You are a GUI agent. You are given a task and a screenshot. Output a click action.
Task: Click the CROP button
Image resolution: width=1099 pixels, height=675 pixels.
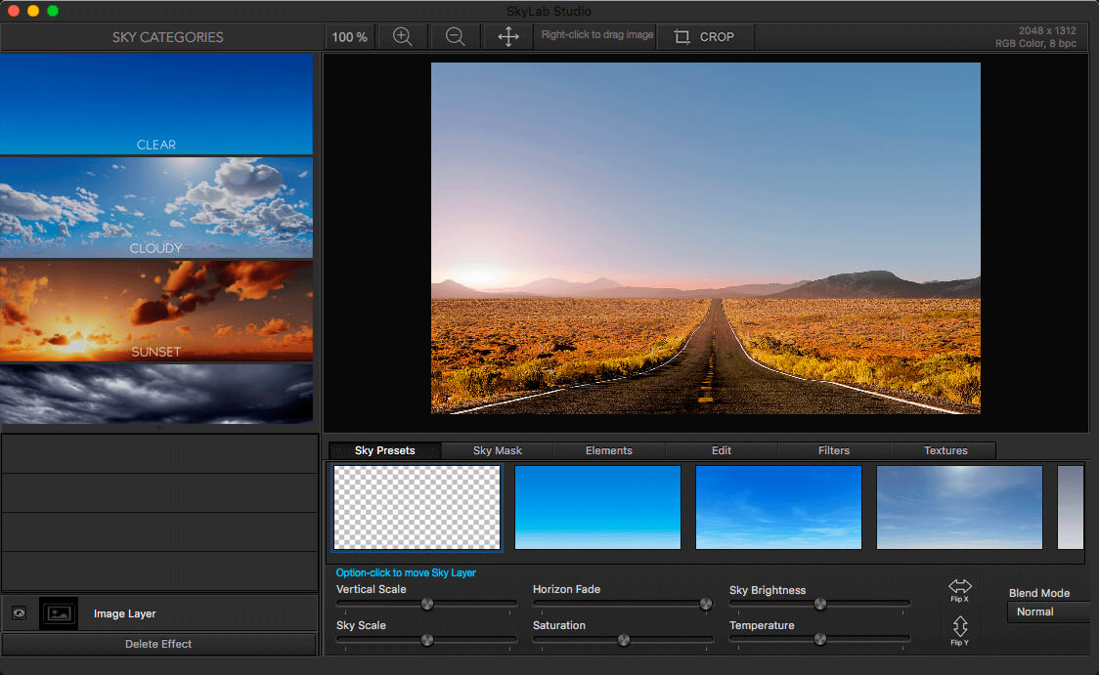[705, 36]
